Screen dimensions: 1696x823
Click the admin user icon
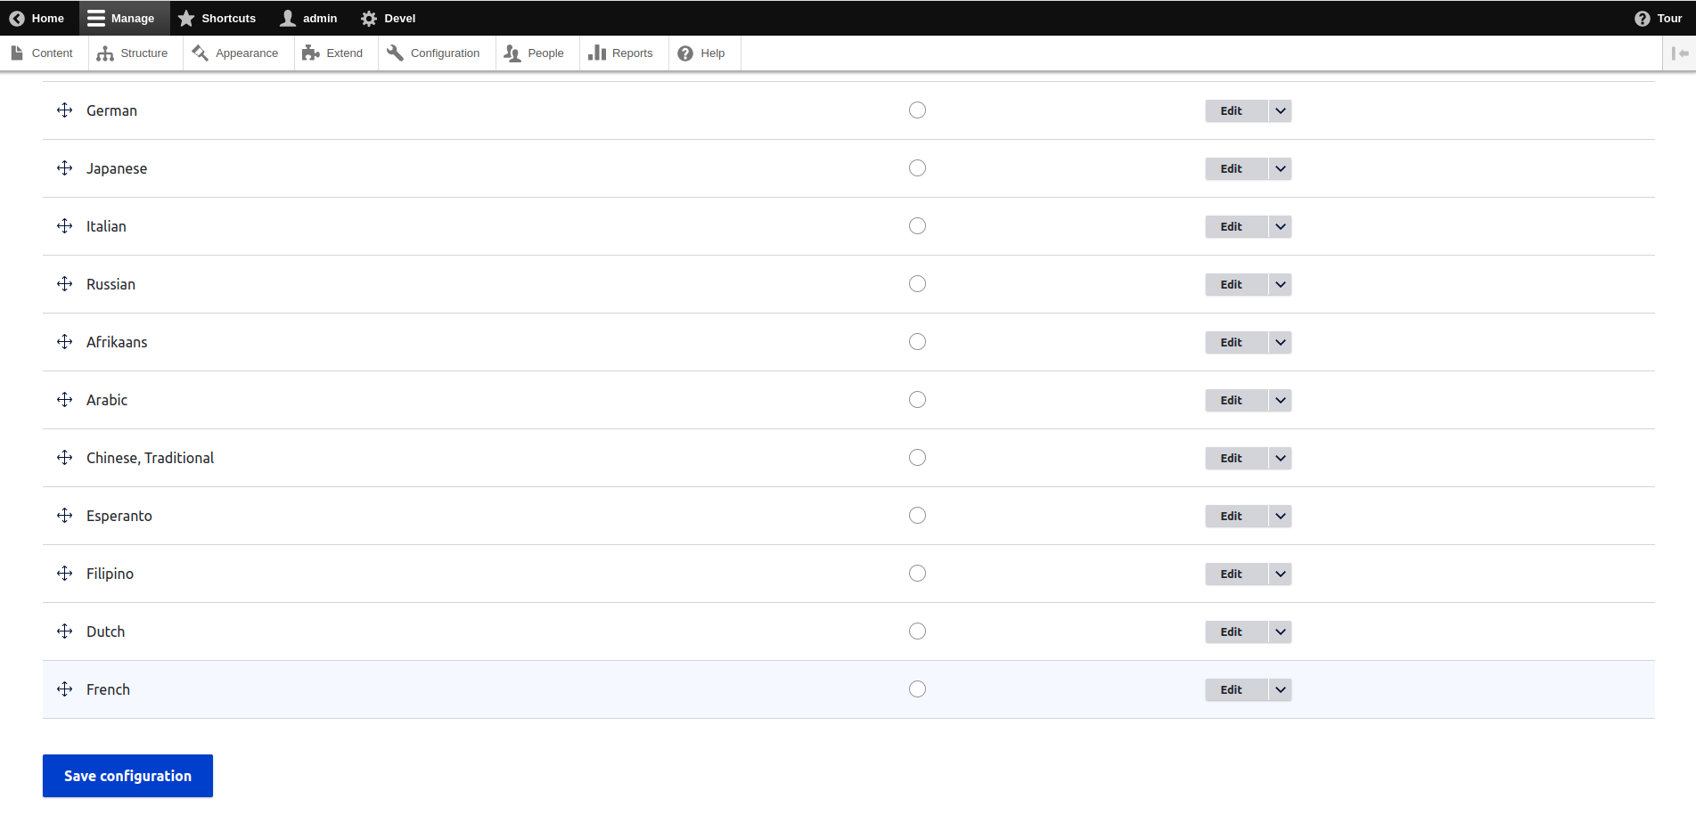coord(286,18)
